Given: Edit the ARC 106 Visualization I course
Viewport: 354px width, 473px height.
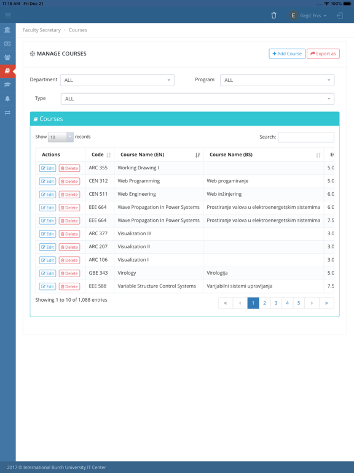Looking at the screenshot, I should coord(47,260).
